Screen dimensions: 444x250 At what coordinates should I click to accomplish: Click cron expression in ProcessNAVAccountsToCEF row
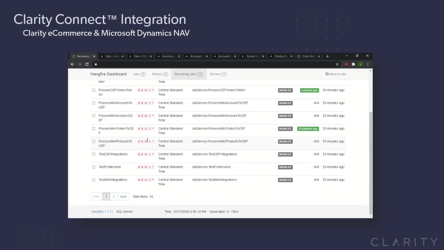tap(146, 103)
